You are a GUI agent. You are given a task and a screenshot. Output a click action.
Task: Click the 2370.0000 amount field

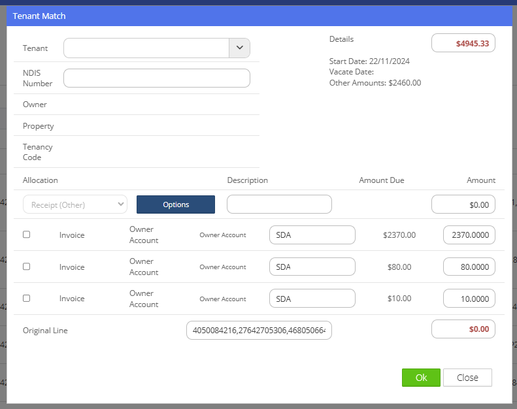pyautogui.click(x=469, y=235)
